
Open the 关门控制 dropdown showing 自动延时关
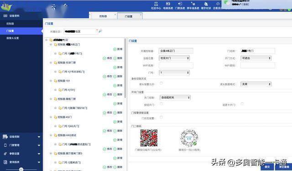coord(175,97)
